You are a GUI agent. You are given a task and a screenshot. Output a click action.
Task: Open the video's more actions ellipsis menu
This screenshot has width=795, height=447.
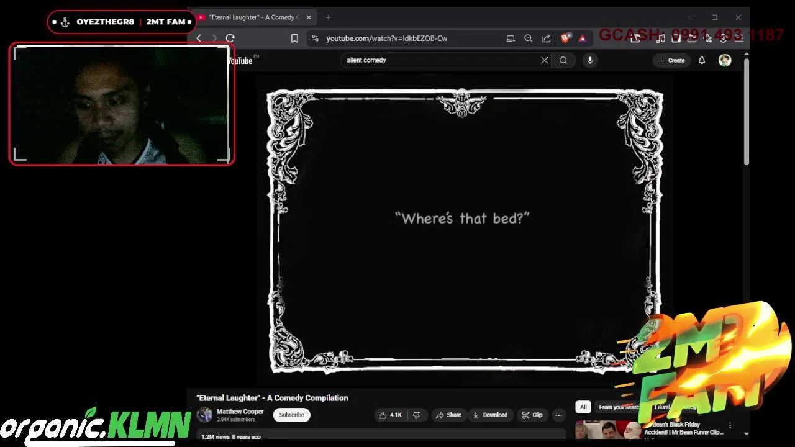[x=558, y=415]
